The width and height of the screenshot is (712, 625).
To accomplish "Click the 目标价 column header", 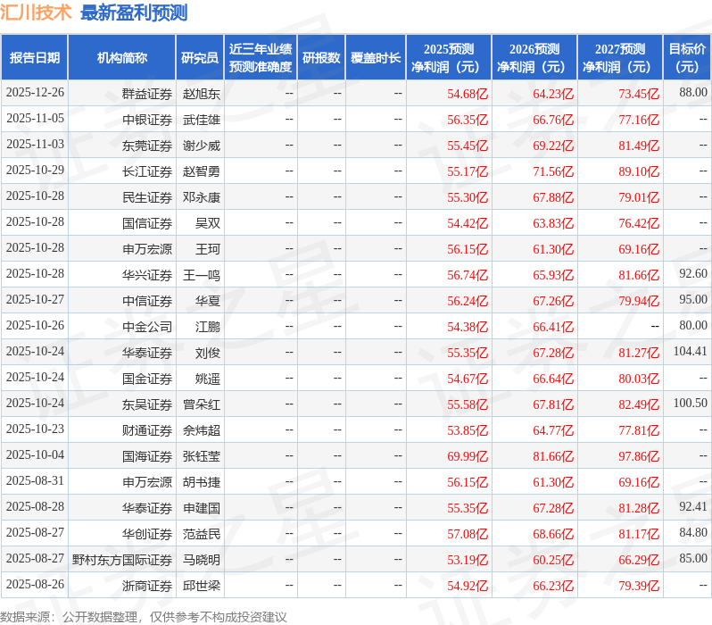I will tap(688, 57).
